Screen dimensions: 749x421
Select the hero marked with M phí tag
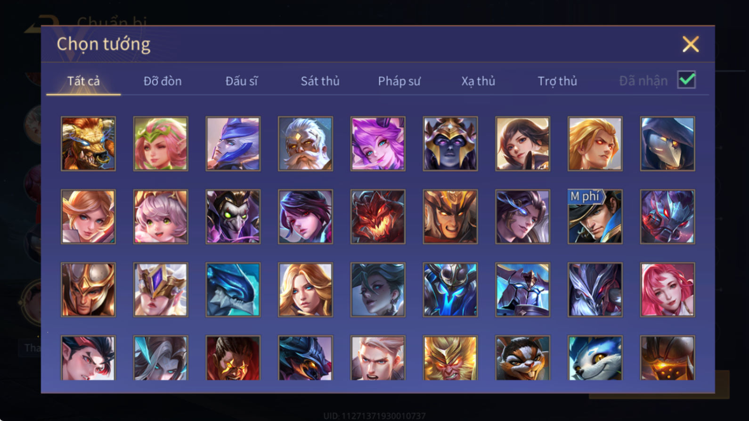point(595,217)
